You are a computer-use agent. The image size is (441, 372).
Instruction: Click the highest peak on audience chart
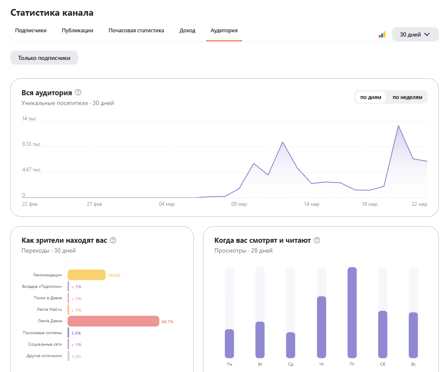(399, 126)
